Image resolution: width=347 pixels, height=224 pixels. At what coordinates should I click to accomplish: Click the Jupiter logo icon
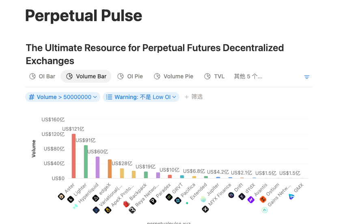coord(203,199)
